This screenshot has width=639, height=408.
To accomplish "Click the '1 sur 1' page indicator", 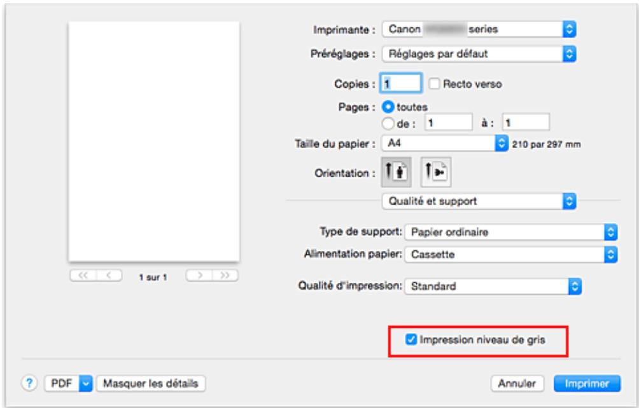I will click(153, 278).
